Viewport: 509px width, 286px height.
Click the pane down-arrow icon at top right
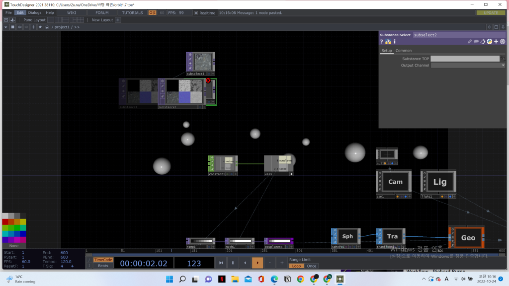pyautogui.click(x=503, y=27)
